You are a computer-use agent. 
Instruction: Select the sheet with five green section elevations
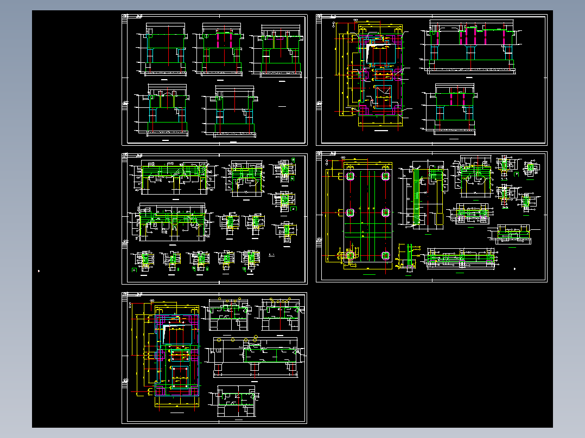214,80
